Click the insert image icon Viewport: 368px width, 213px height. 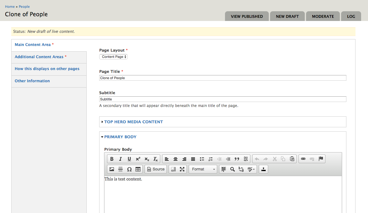tap(112, 169)
